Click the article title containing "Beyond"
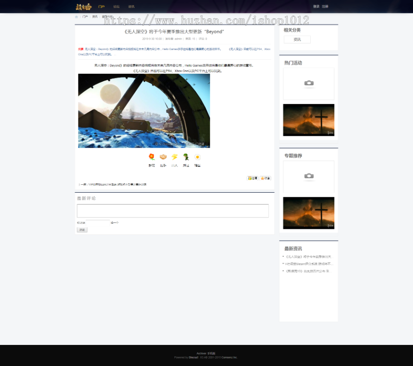 [174, 32]
